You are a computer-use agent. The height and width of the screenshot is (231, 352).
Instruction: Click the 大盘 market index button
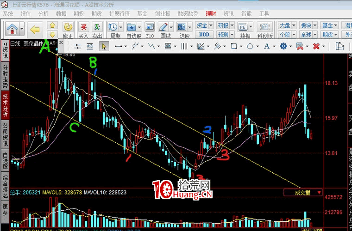285,25
